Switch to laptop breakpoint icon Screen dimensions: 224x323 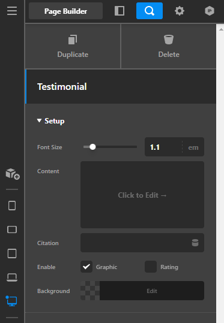pyautogui.click(x=12, y=277)
